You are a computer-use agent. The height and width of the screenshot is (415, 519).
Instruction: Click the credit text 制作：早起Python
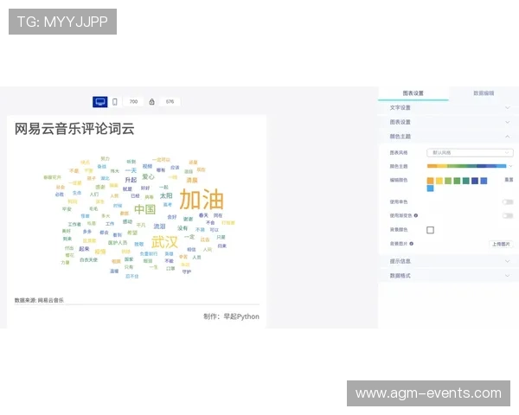231,316
